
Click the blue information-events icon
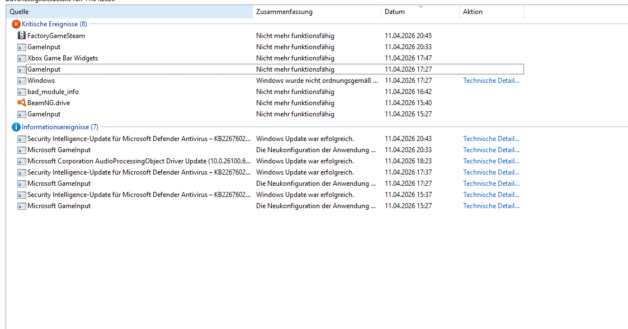tap(16, 127)
